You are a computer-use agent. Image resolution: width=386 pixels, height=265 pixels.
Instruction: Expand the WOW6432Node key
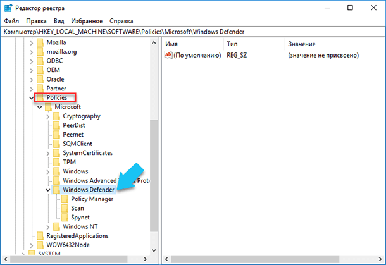click(x=31, y=245)
